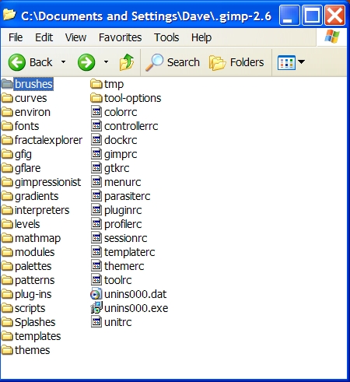Image resolution: width=350 pixels, height=382 pixels.
Task: Select the plug-ins folder name
Action: tap(33, 295)
